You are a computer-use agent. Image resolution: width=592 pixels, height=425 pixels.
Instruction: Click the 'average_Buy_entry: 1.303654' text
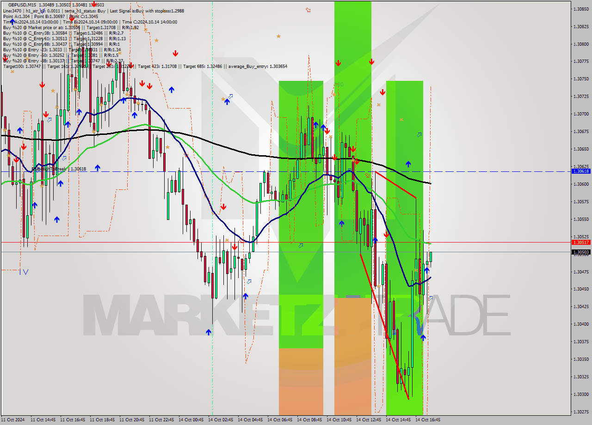[257, 66]
